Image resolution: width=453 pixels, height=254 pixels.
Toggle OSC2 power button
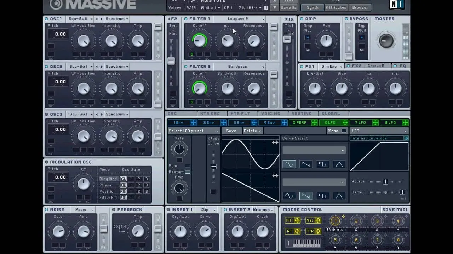coord(46,66)
